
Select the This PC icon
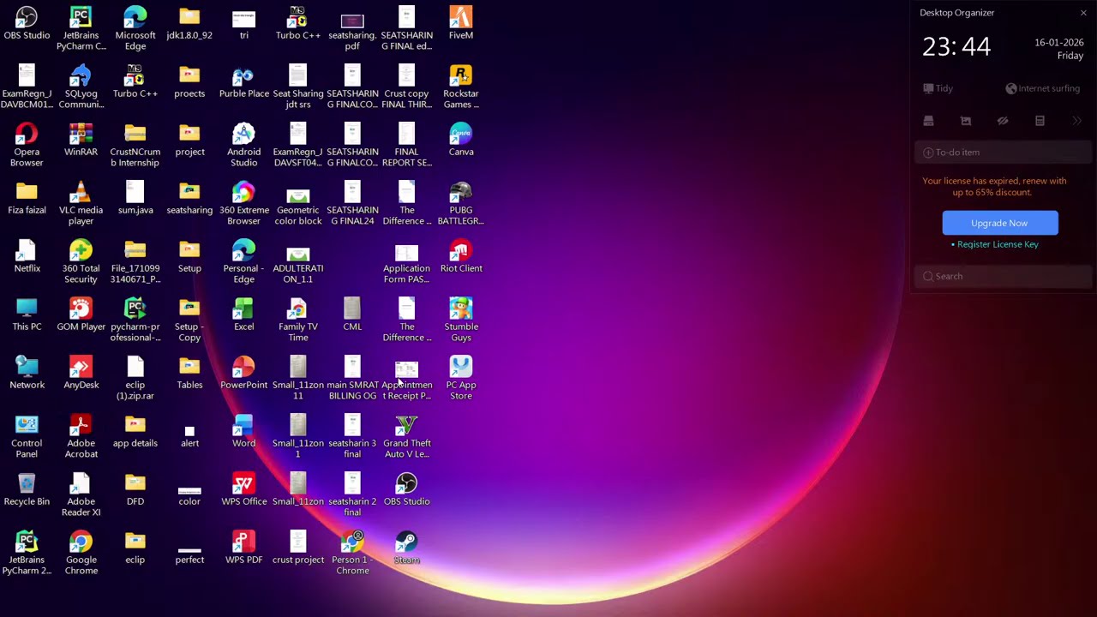point(27,314)
